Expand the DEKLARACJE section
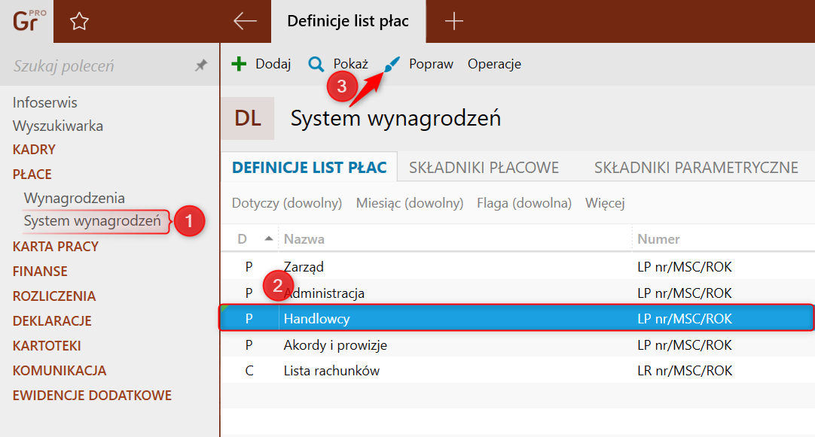 pyautogui.click(x=52, y=320)
